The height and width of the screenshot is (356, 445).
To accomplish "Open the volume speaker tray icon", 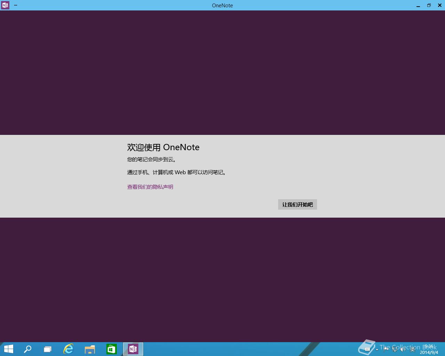I will (403, 349).
